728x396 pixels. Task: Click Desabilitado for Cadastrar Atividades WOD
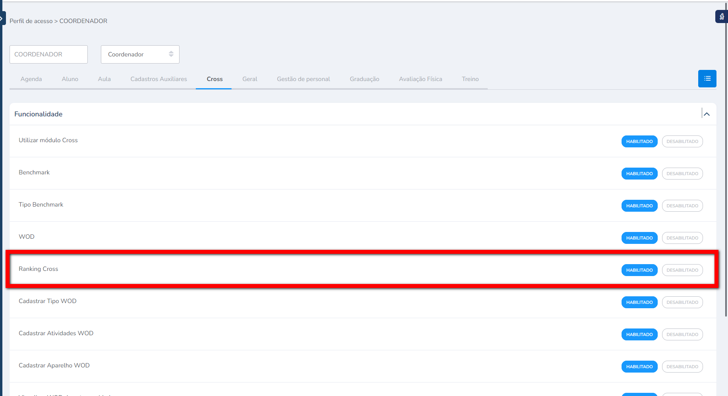[x=682, y=334]
